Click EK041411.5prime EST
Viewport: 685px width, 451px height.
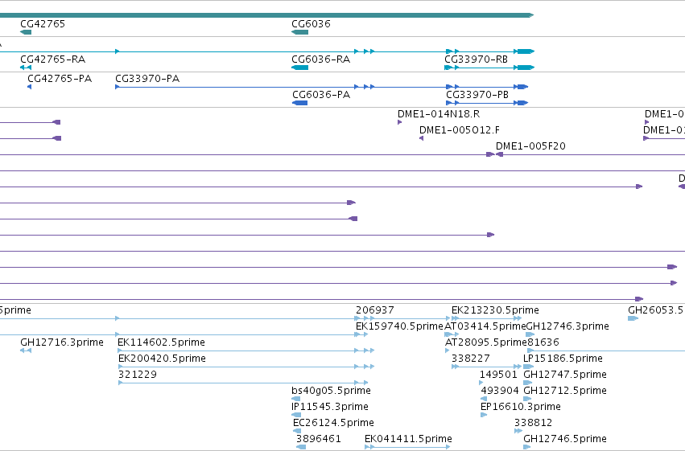coord(408,439)
